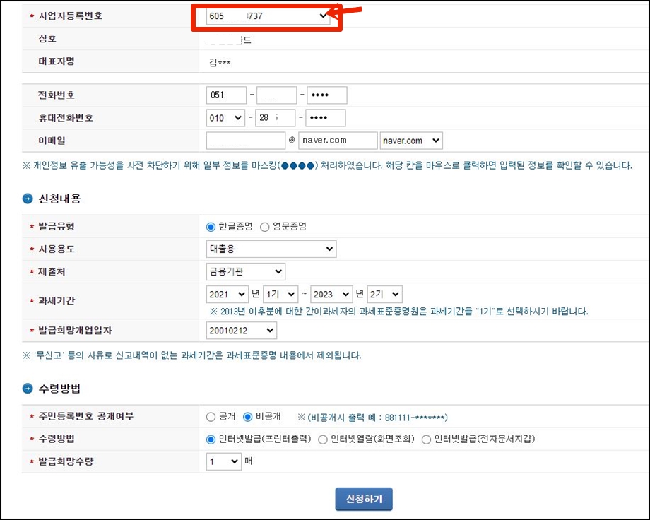Select the 영문증명 certificate type

(264, 226)
